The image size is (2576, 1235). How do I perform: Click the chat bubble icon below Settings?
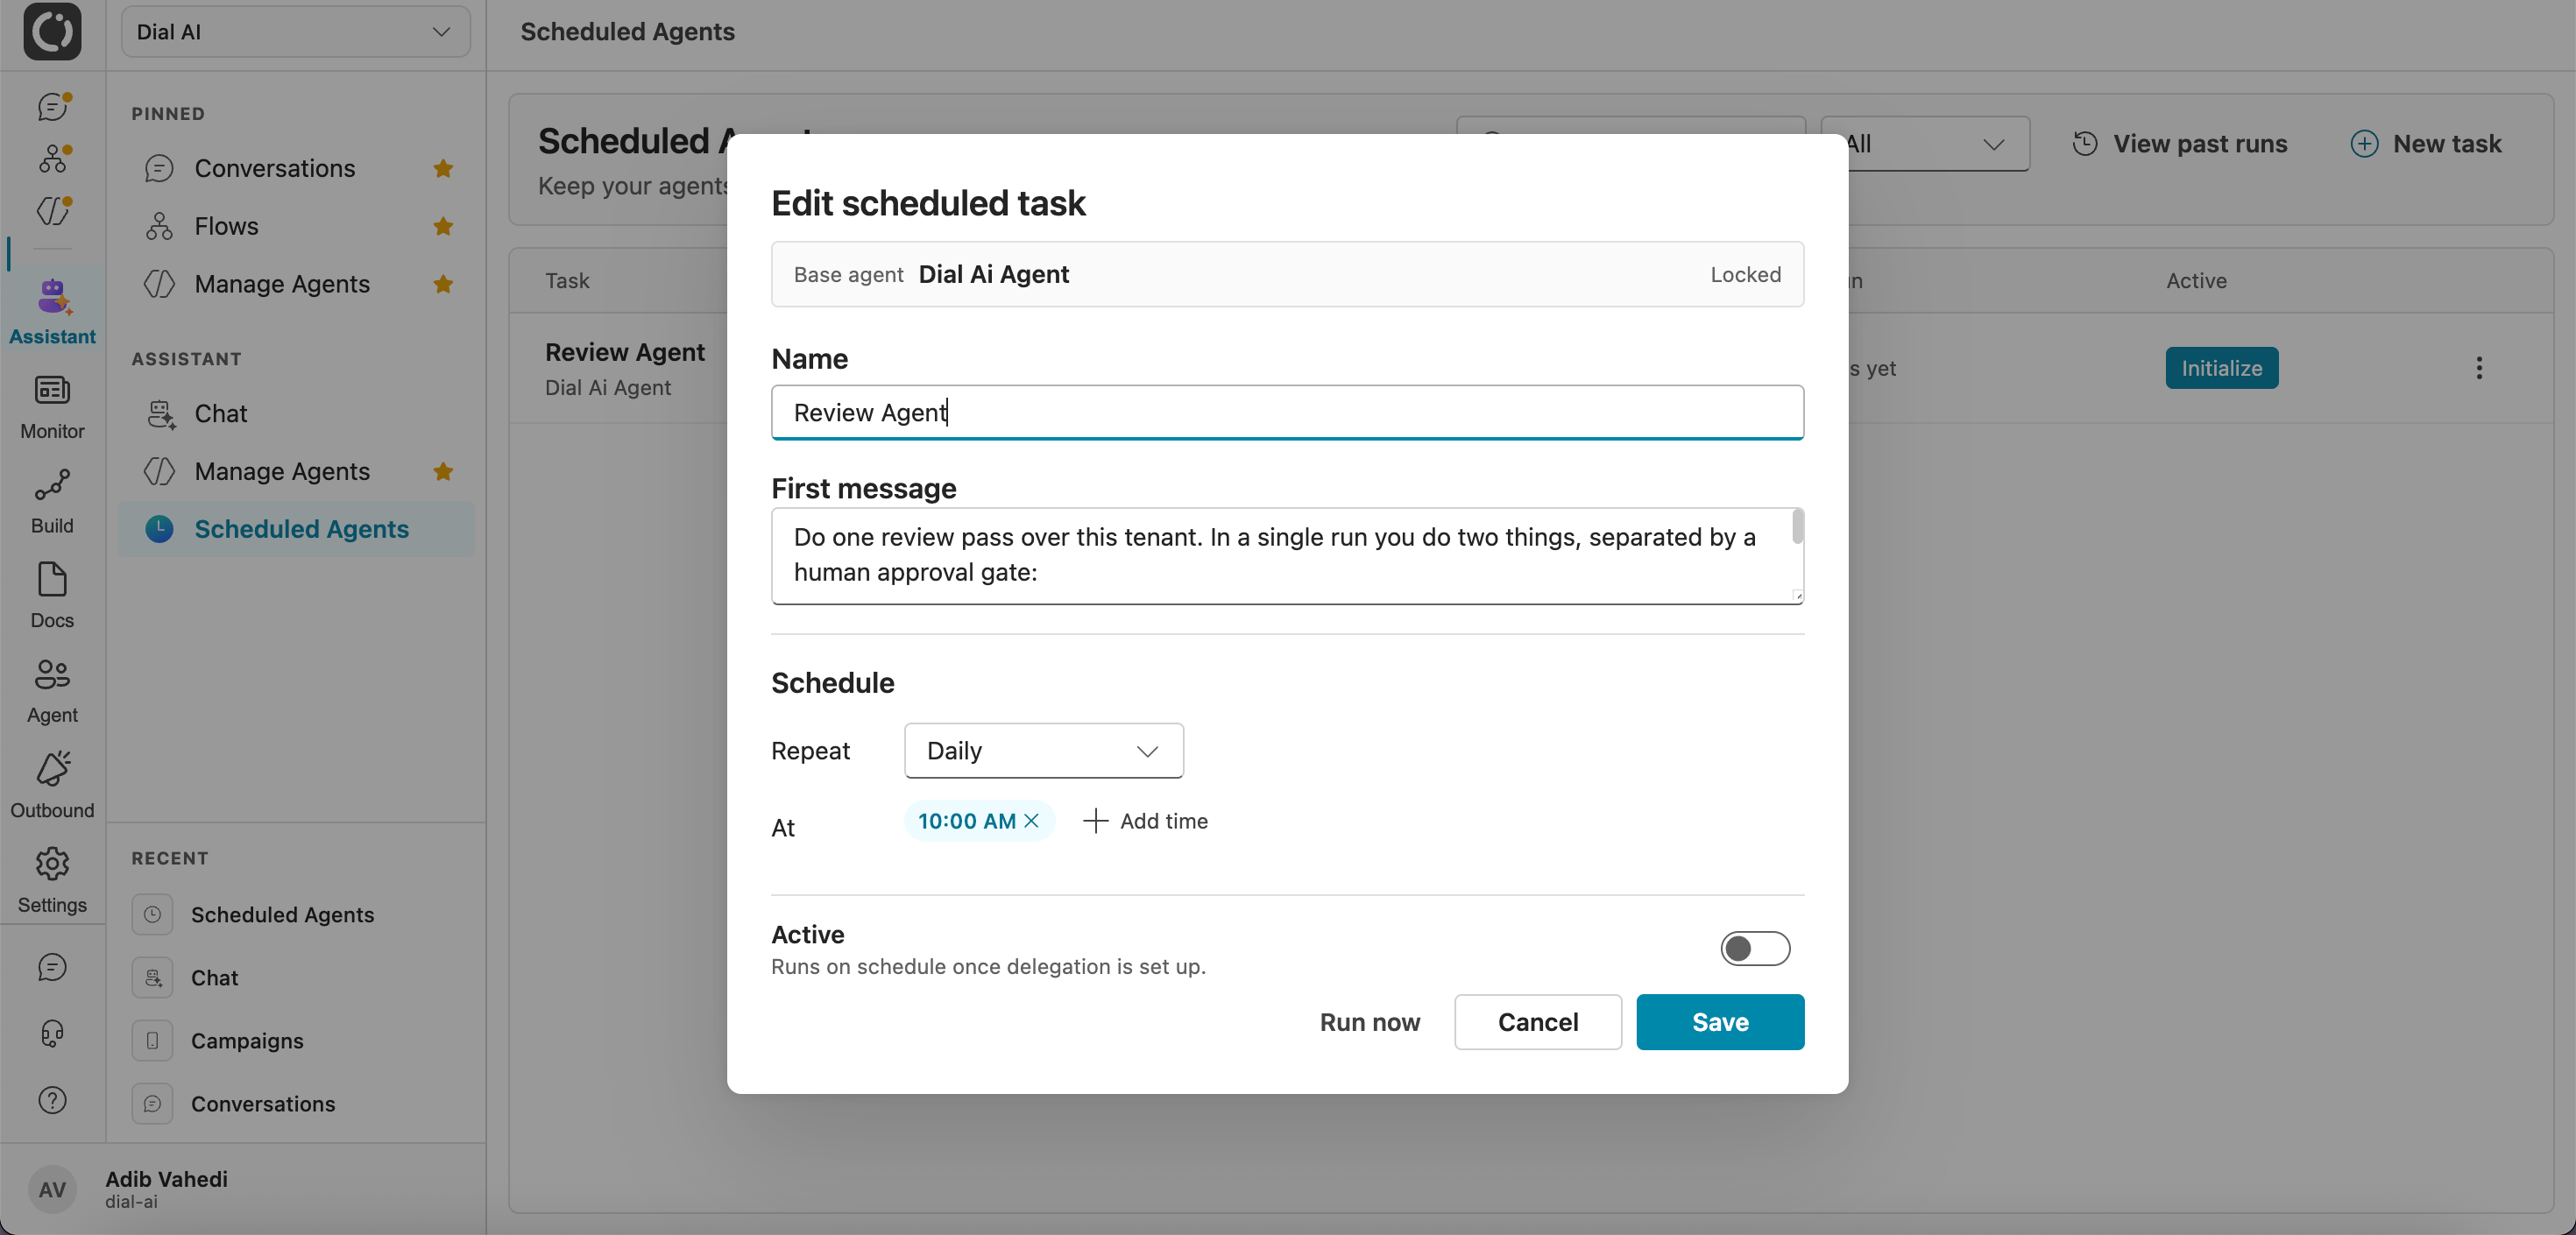tap(52, 967)
